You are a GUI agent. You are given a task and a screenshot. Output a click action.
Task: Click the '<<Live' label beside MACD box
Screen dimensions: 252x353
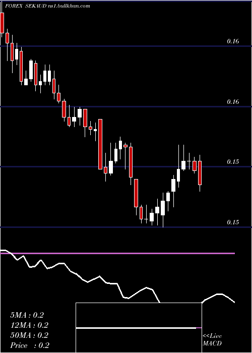click(x=212, y=336)
